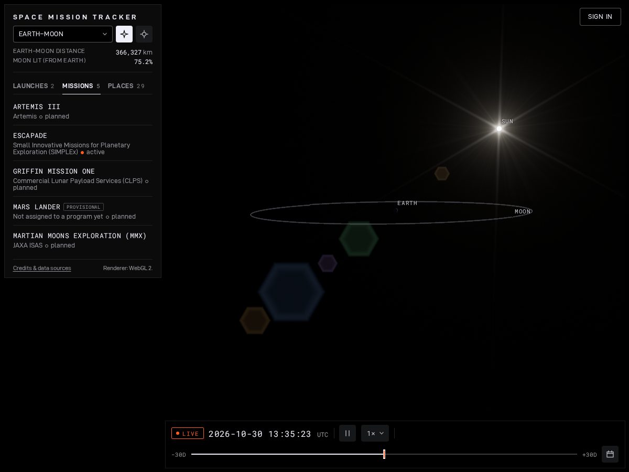
Task: Select GRIFFIN MISSION ONE entry
Action: (x=83, y=179)
